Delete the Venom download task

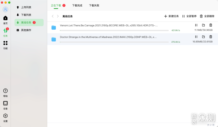tap(211, 25)
